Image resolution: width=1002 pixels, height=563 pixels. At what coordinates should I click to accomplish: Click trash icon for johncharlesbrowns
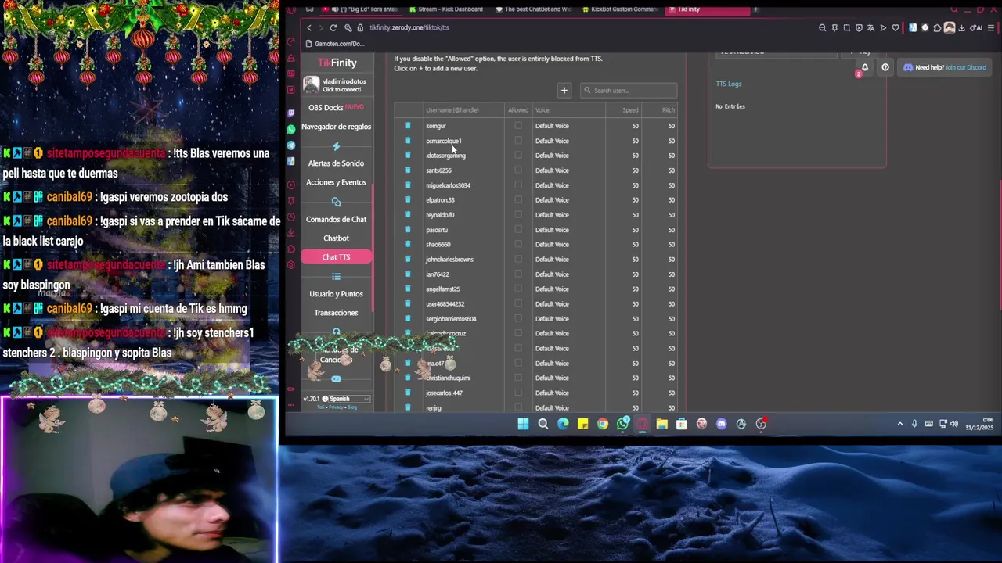408,260
